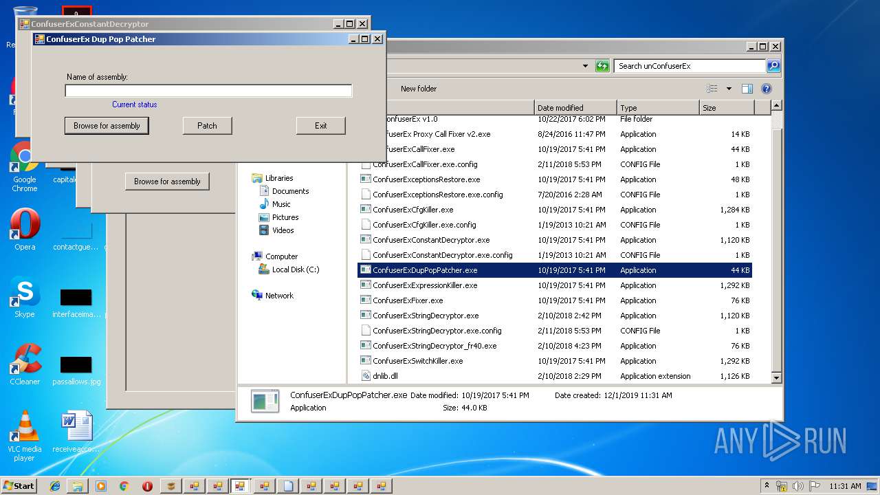Click the file list scrollbar down arrow
This screenshot has height=495, width=880.
776,377
